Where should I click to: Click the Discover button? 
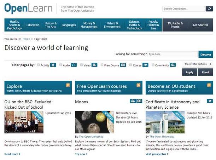206,55
